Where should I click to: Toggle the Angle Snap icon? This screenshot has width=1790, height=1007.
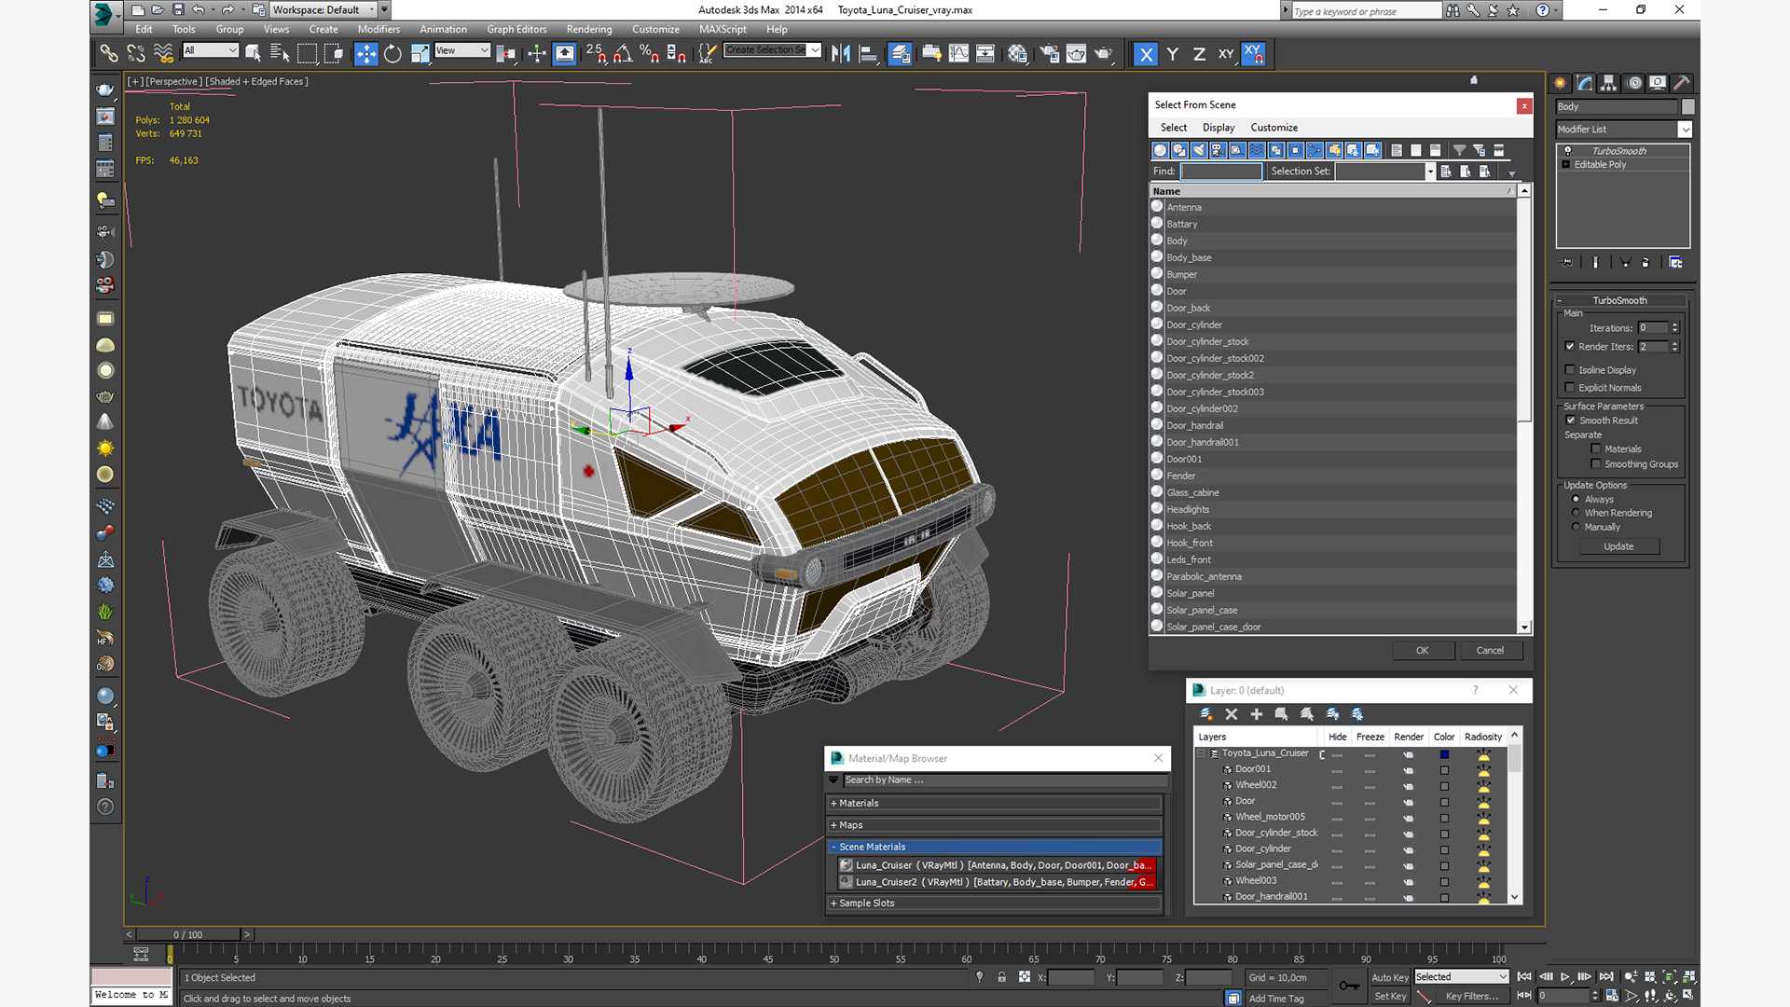click(x=623, y=54)
